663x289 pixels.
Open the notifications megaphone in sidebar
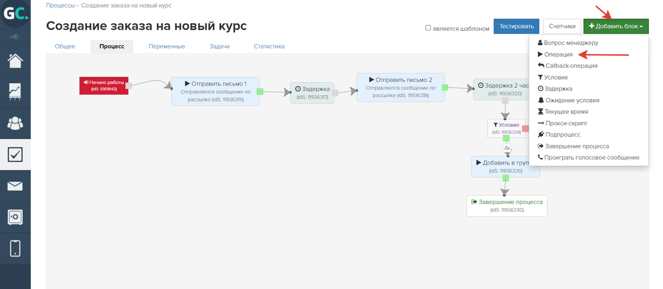coord(15,36)
